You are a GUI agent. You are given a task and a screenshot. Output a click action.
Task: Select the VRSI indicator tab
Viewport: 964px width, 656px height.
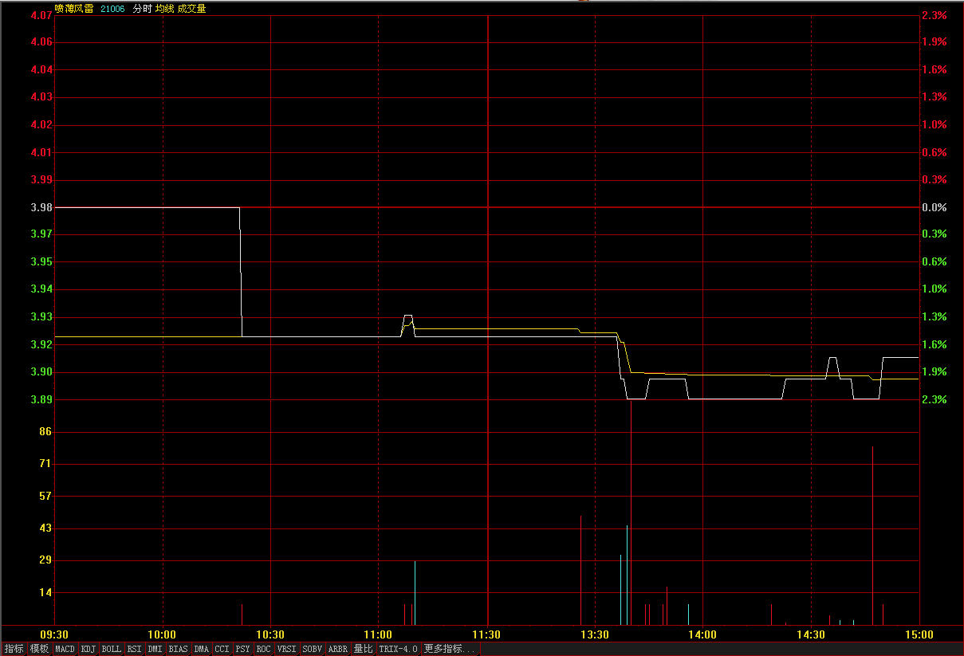[287, 649]
